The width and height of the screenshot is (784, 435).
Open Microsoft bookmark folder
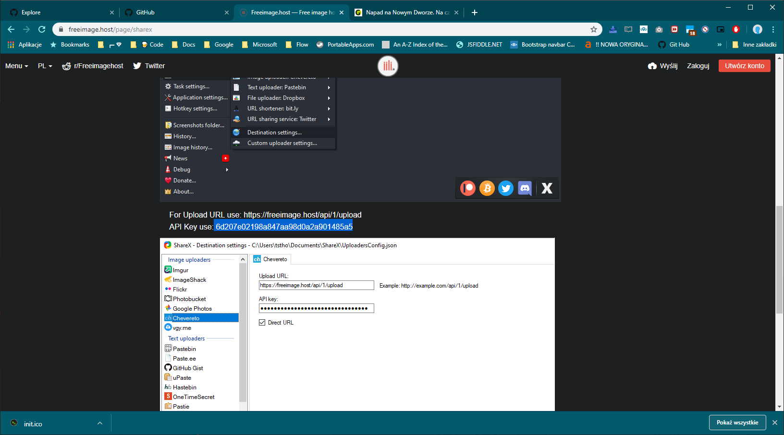coord(259,45)
